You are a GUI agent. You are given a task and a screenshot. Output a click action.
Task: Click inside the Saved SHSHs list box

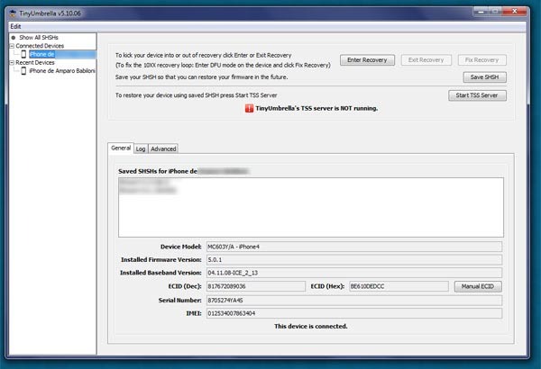coord(309,207)
